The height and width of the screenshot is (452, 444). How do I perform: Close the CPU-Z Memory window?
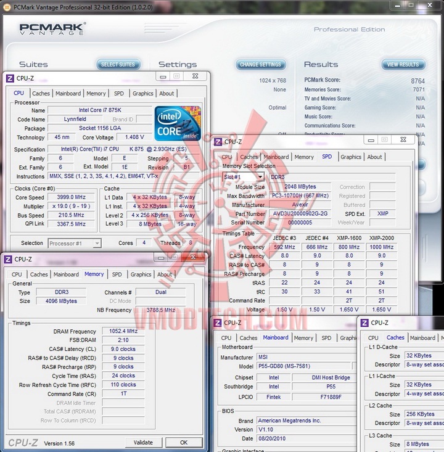pos(193,257)
